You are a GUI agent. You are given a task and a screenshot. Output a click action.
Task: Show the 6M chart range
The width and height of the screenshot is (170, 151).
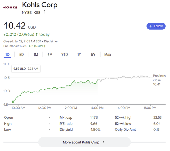[50, 55]
